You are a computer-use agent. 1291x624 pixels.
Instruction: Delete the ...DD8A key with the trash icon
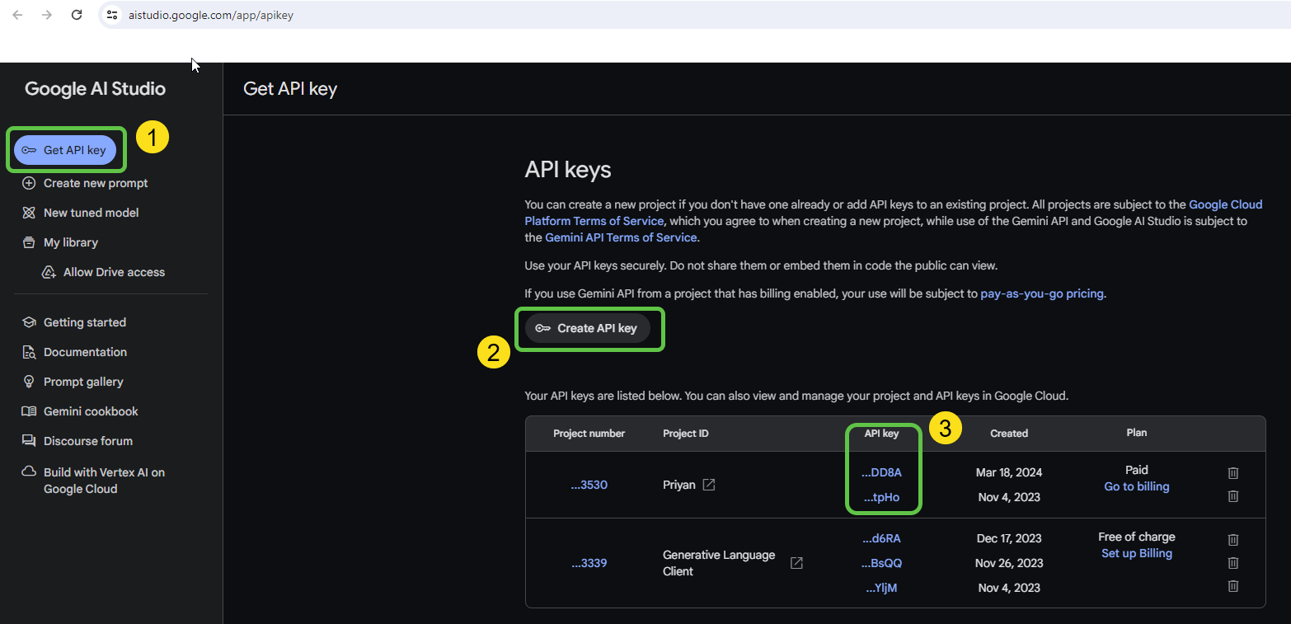[1233, 472]
